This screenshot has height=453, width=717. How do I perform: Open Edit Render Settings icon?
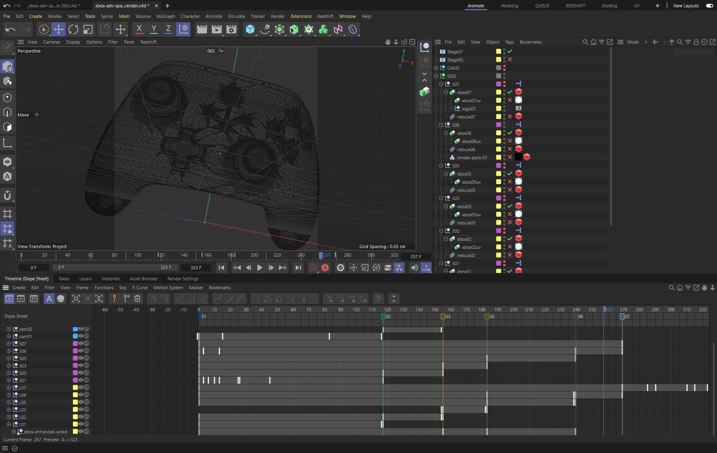[231, 29]
